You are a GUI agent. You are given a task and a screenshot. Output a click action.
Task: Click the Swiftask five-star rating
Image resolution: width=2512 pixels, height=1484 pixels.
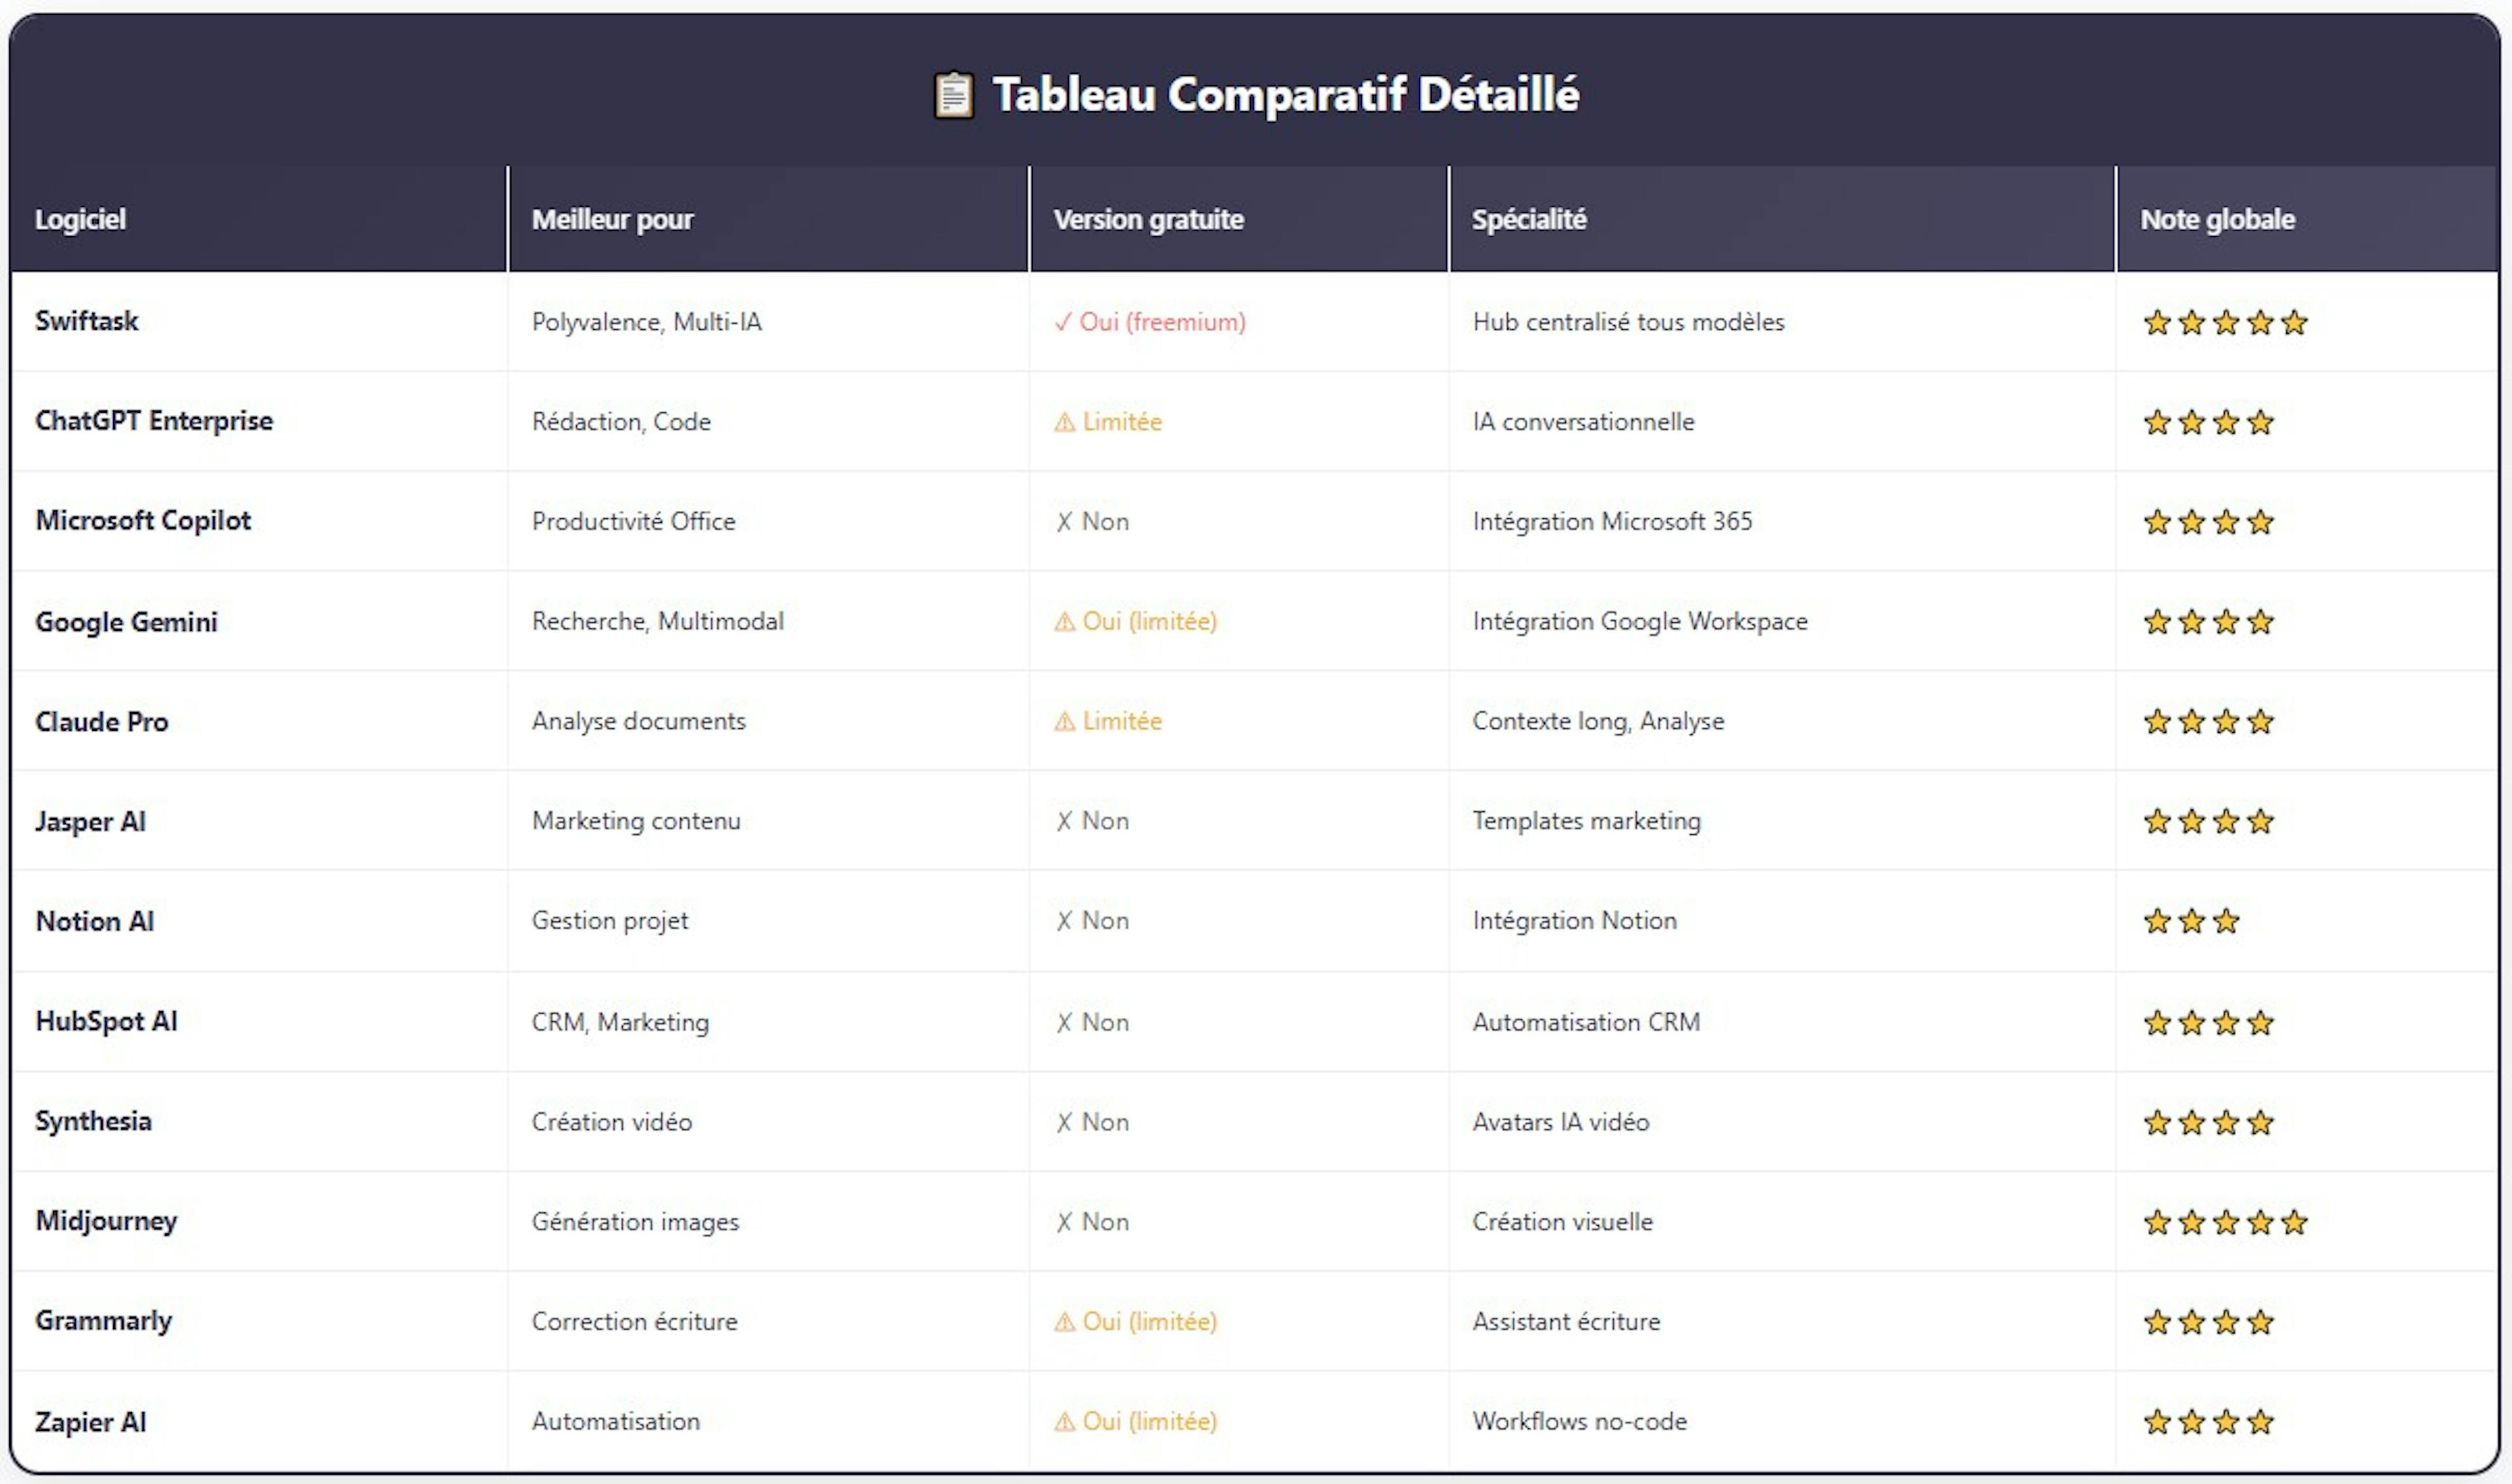click(x=2224, y=322)
